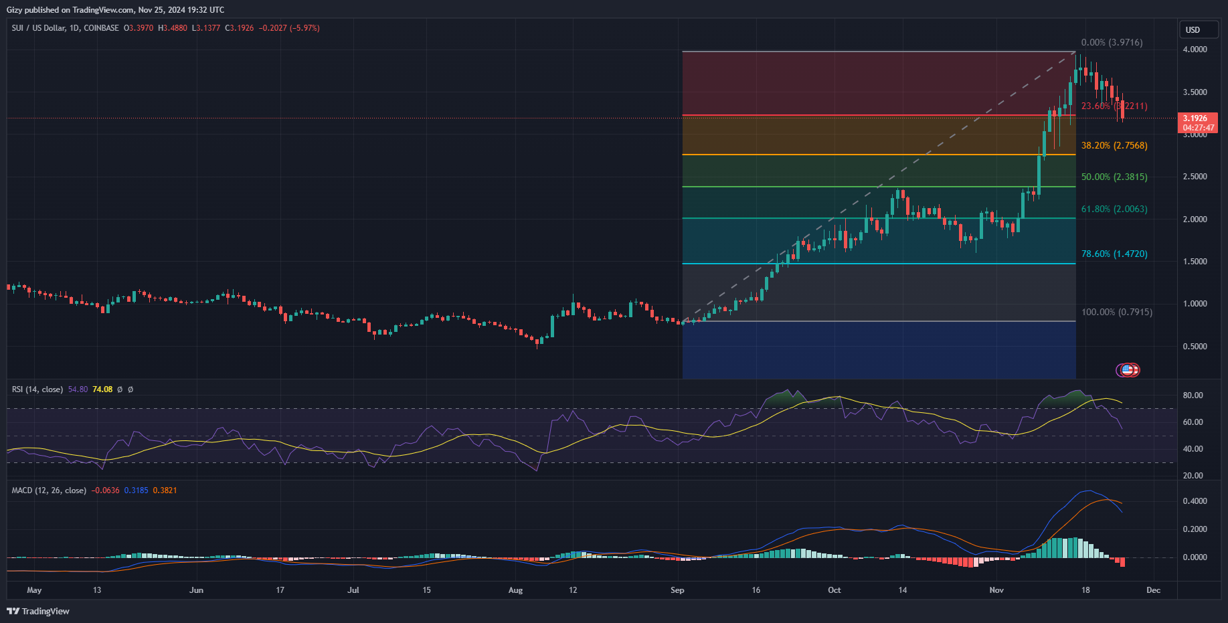Click the 16 date label on time axis
Screen dimensions: 1228x623
pos(756,590)
